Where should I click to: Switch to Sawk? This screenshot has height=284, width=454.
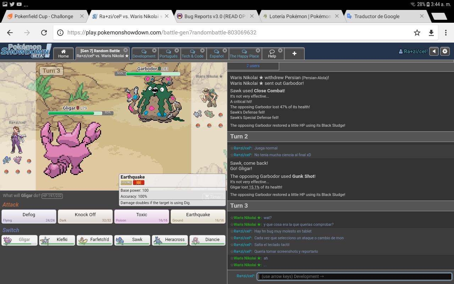pos(132,240)
